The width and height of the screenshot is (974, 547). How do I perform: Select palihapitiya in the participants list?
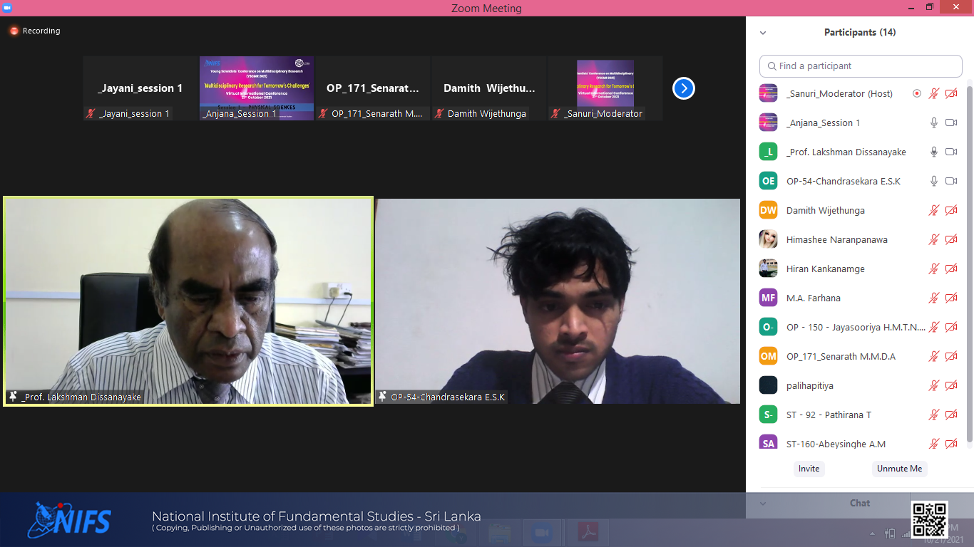(x=809, y=385)
